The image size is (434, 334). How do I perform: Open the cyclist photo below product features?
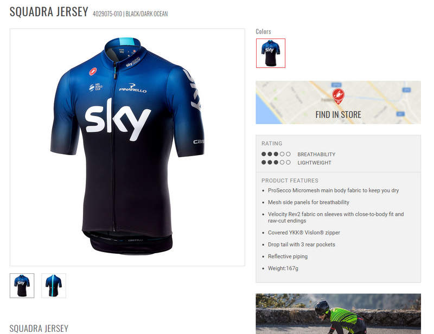(338, 313)
